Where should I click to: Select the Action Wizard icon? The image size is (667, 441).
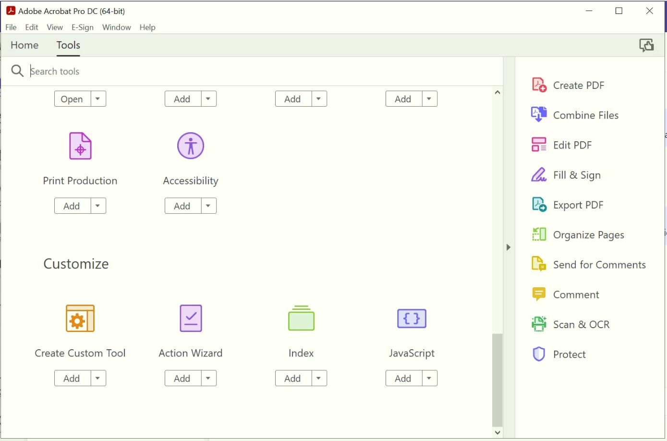[191, 318]
